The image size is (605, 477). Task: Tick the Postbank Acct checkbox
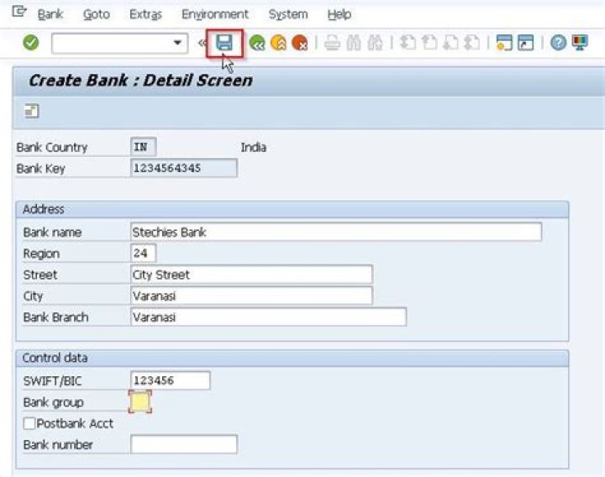pos(29,423)
